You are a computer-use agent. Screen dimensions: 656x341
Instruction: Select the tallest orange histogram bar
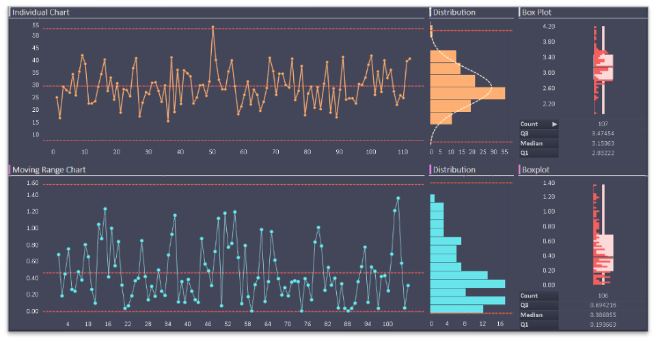467,93
